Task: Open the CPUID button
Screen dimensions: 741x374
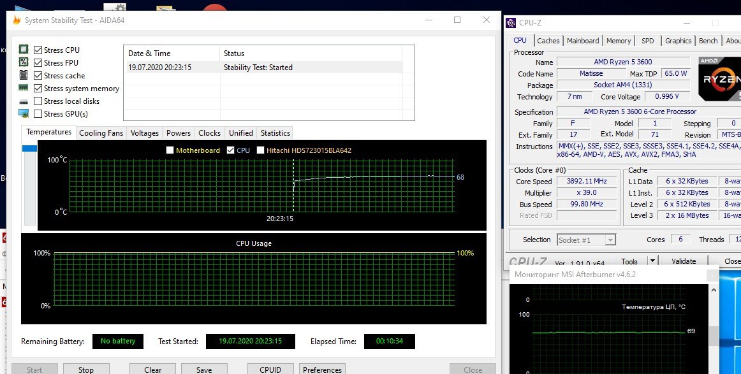Action: tap(270, 370)
